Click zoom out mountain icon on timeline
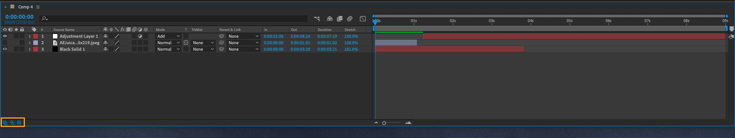The image size is (735, 138). [x=376, y=123]
